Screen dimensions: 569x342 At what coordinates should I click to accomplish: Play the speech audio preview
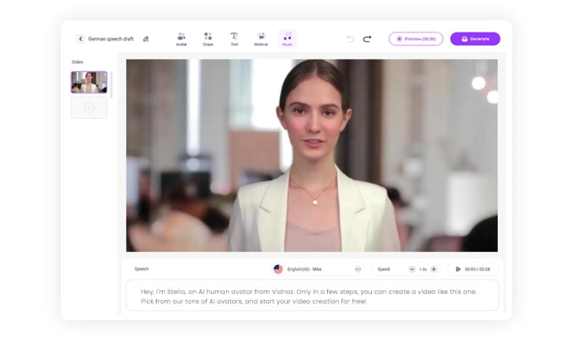click(x=458, y=269)
